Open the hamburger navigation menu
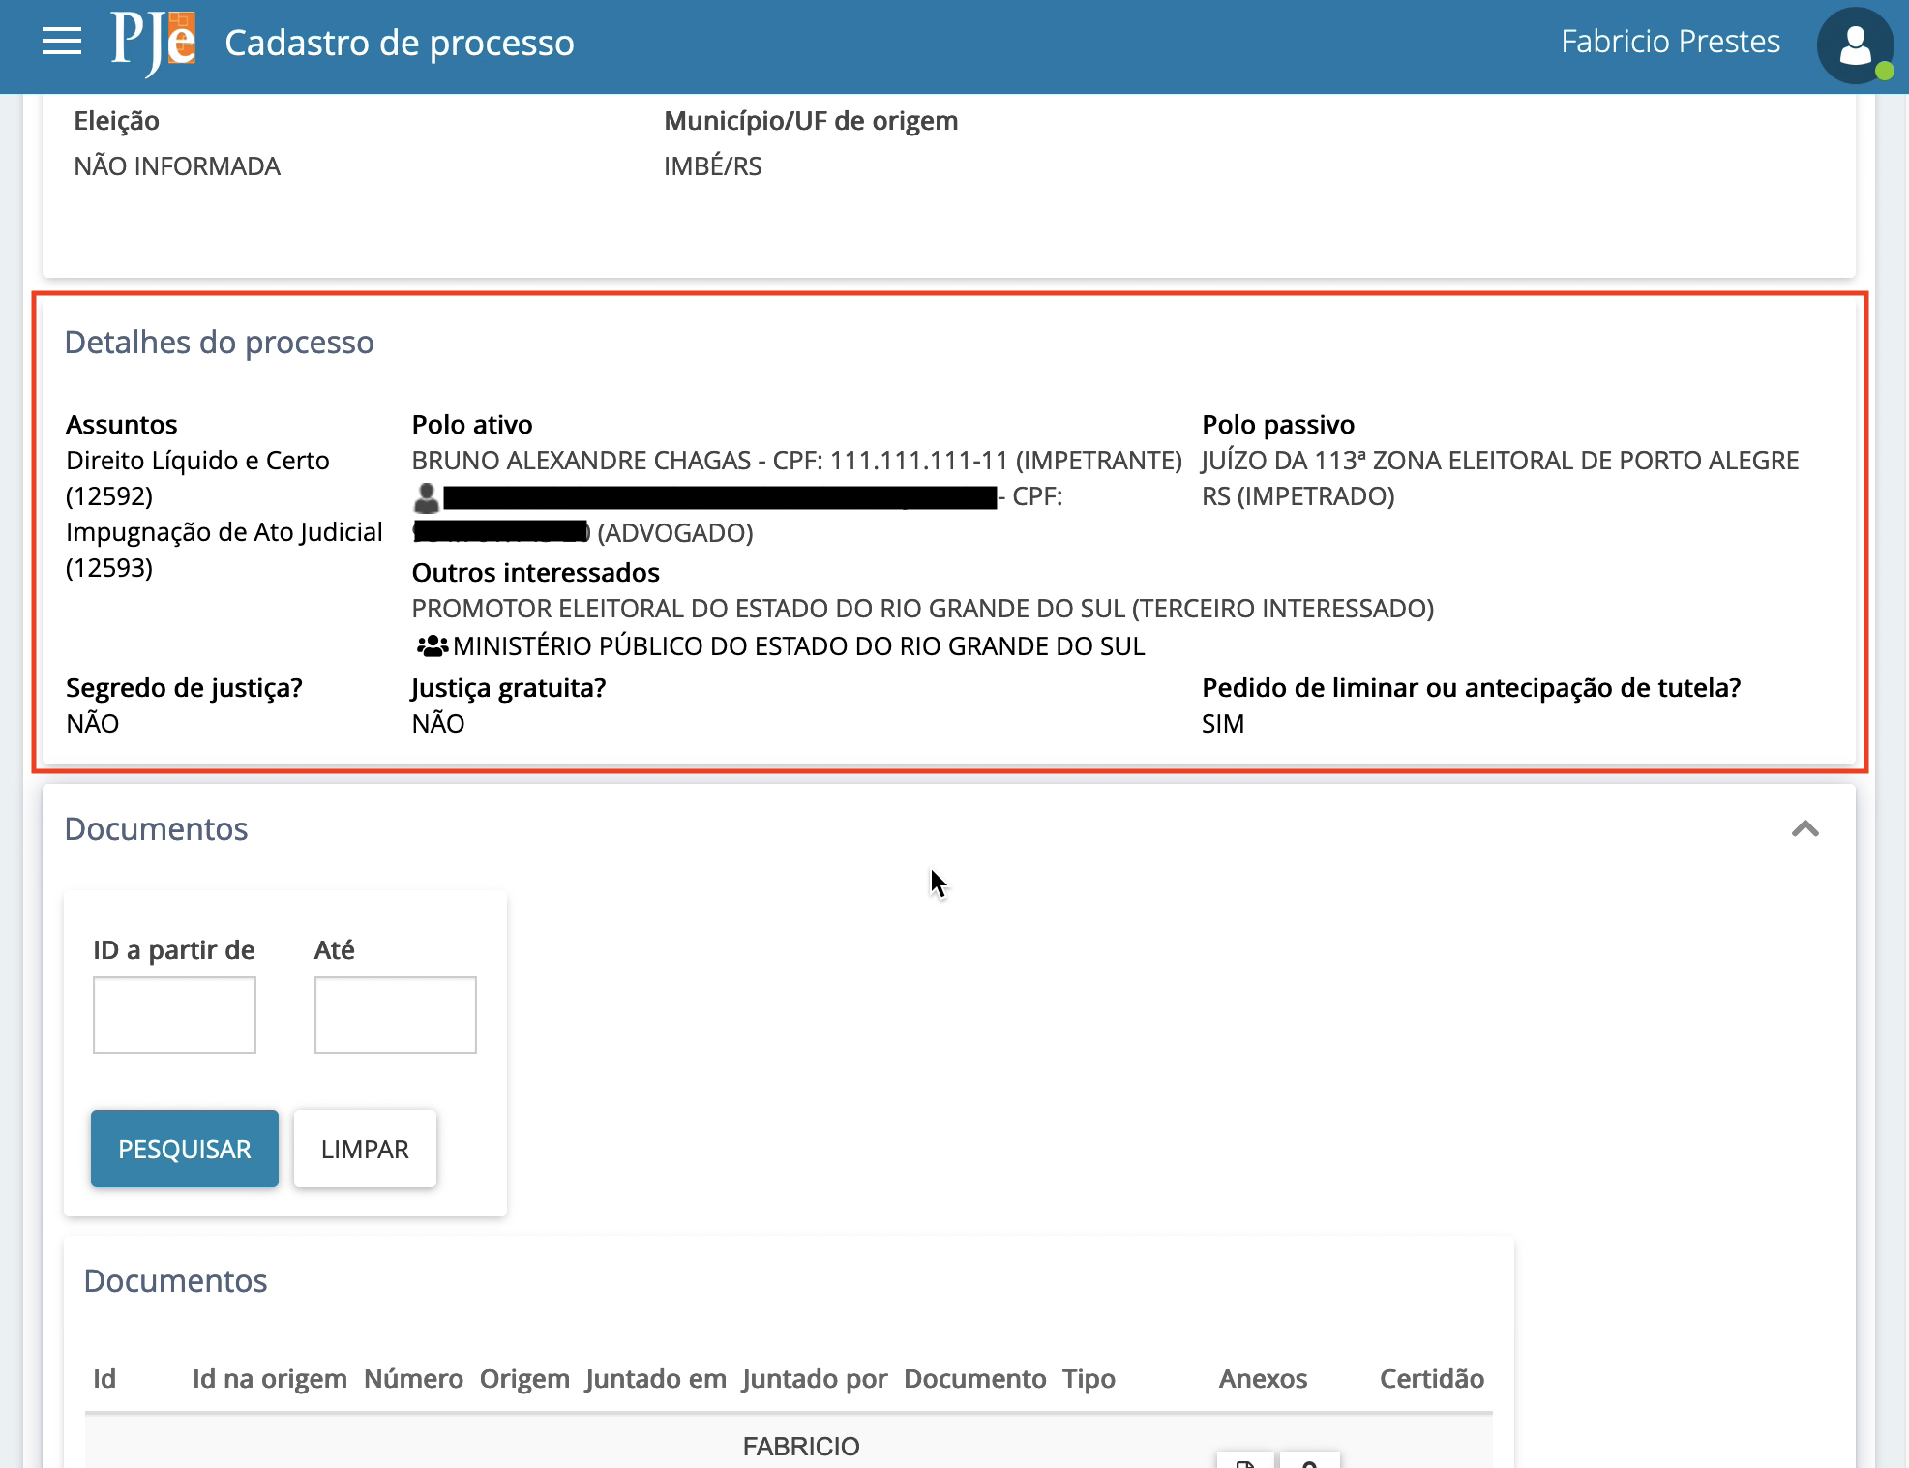 (62, 42)
